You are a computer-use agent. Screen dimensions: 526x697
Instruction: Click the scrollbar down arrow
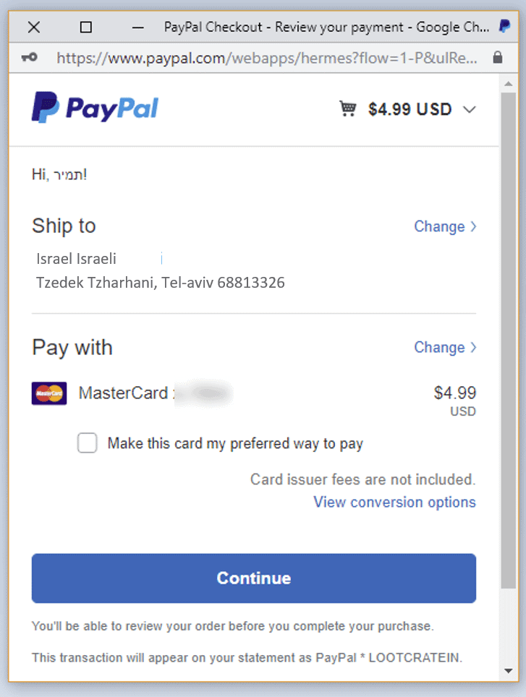(509, 671)
